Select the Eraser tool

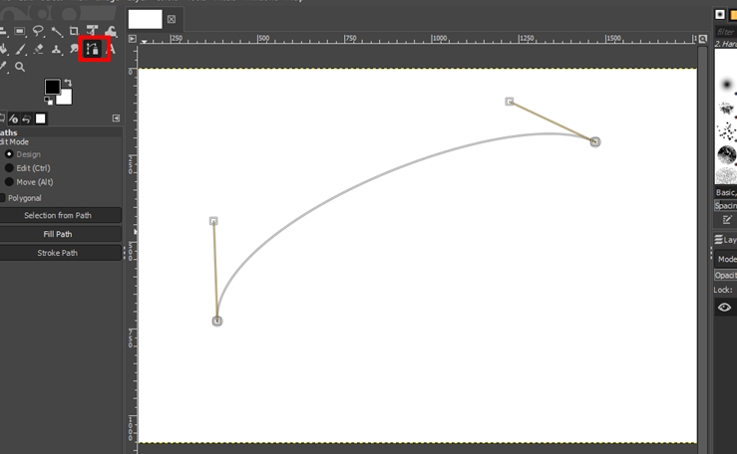pos(38,49)
